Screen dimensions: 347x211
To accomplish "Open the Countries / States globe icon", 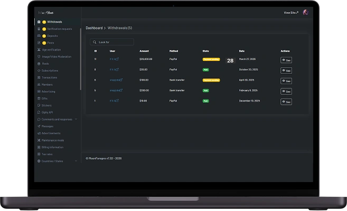I will [x=39, y=161].
